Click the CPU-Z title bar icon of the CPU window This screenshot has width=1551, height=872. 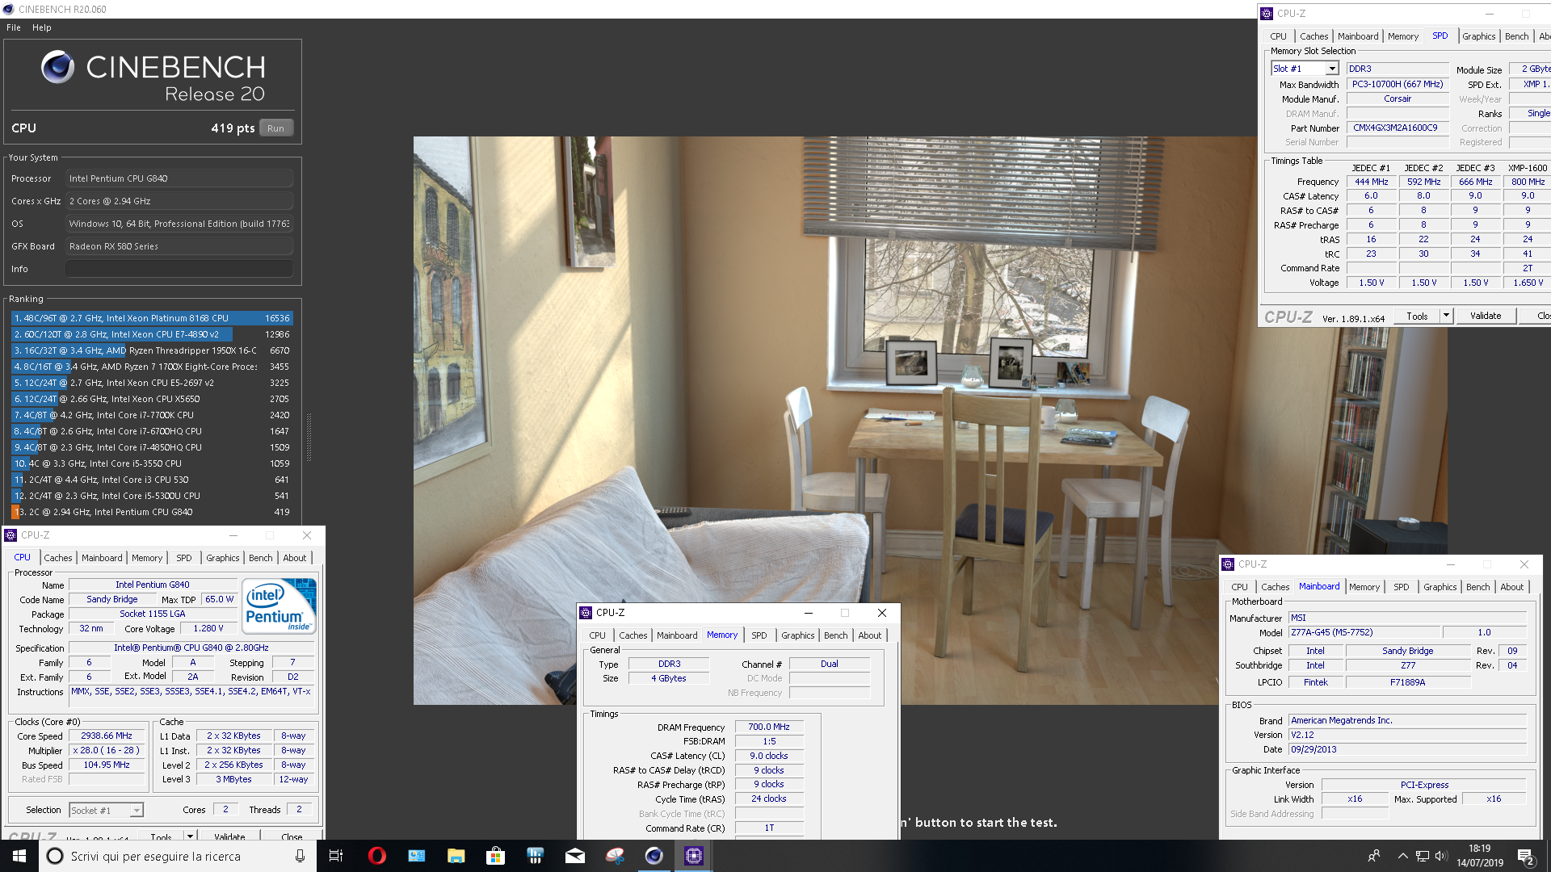pos(11,535)
